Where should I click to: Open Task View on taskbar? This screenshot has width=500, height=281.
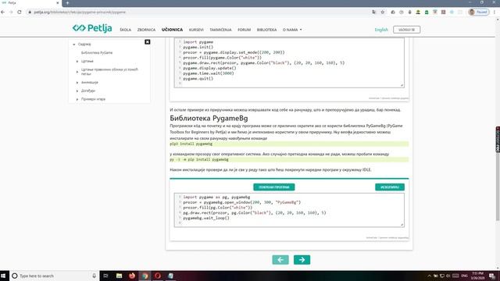[106, 276]
